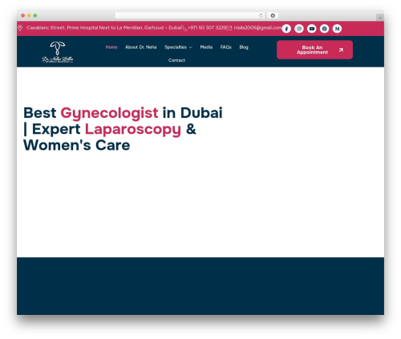Open the About Dr. Neha page
The image size is (401, 339).
(141, 47)
